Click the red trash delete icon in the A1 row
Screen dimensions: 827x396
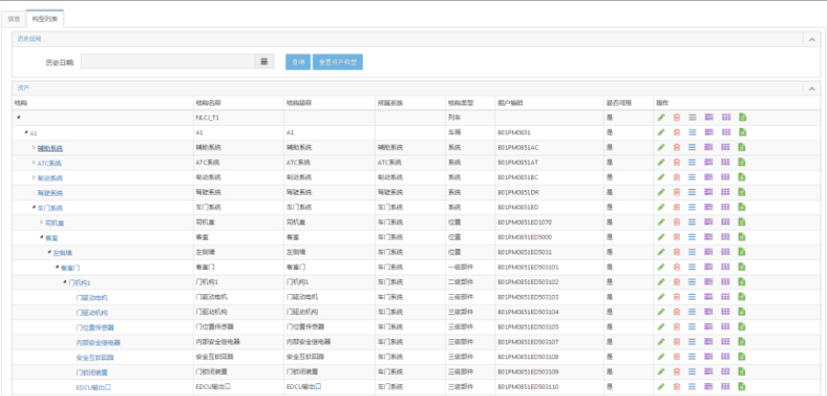pyautogui.click(x=676, y=132)
